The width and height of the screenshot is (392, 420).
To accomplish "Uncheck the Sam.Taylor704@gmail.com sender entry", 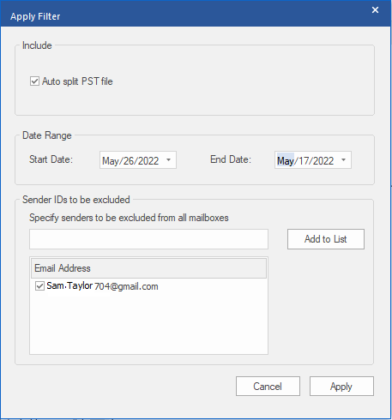I will click(x=39, y=285).
